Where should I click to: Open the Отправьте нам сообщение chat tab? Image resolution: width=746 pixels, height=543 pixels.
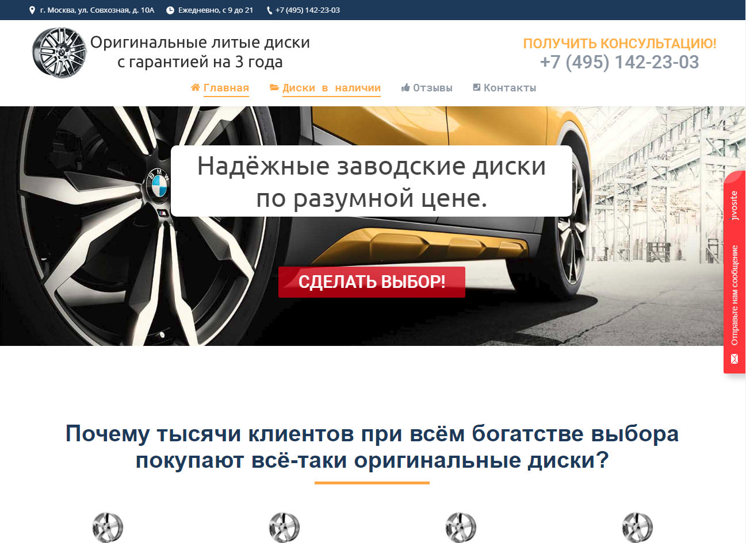point(734,295)
